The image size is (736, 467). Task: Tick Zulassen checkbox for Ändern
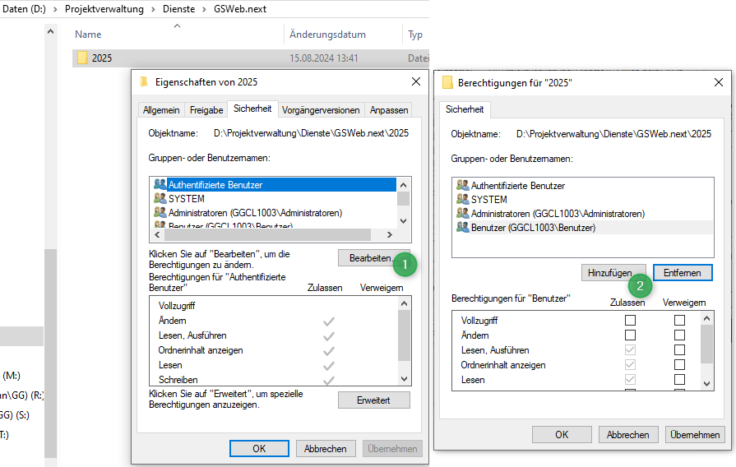tap(630, 335)
